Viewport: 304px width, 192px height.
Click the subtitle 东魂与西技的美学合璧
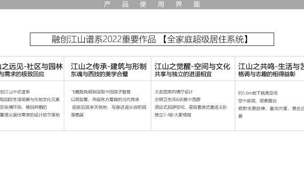click(x=99, y=74)
